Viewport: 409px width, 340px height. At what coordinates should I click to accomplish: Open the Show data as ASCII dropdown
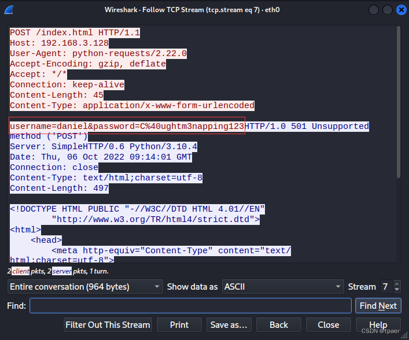click(x=283, y=287)
